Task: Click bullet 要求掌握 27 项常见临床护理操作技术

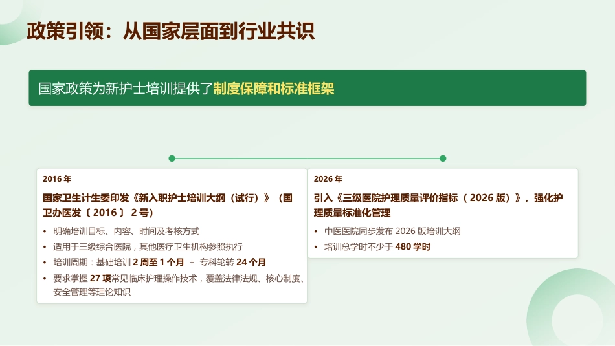Action: point(125,278)
